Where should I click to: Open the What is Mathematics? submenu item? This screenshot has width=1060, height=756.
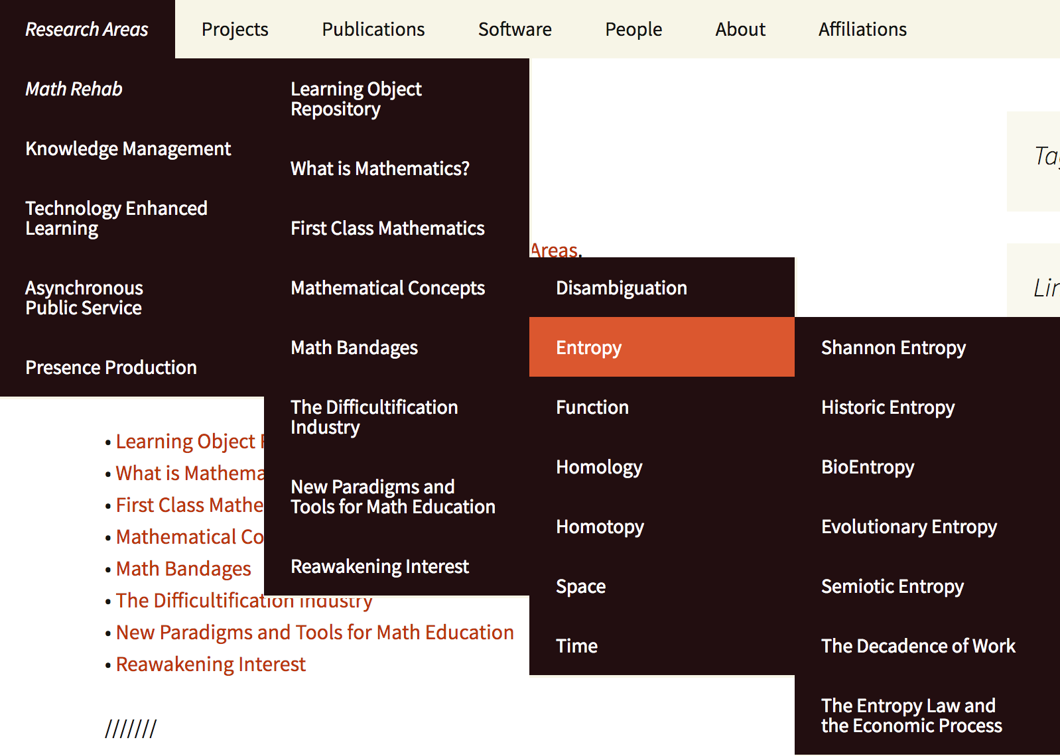tap(379, 168)
